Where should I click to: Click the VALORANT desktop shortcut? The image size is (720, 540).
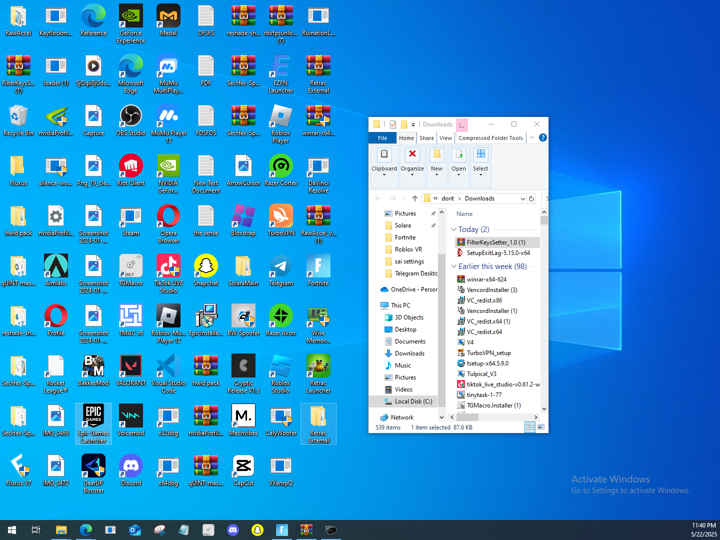[x=131, y=366]
